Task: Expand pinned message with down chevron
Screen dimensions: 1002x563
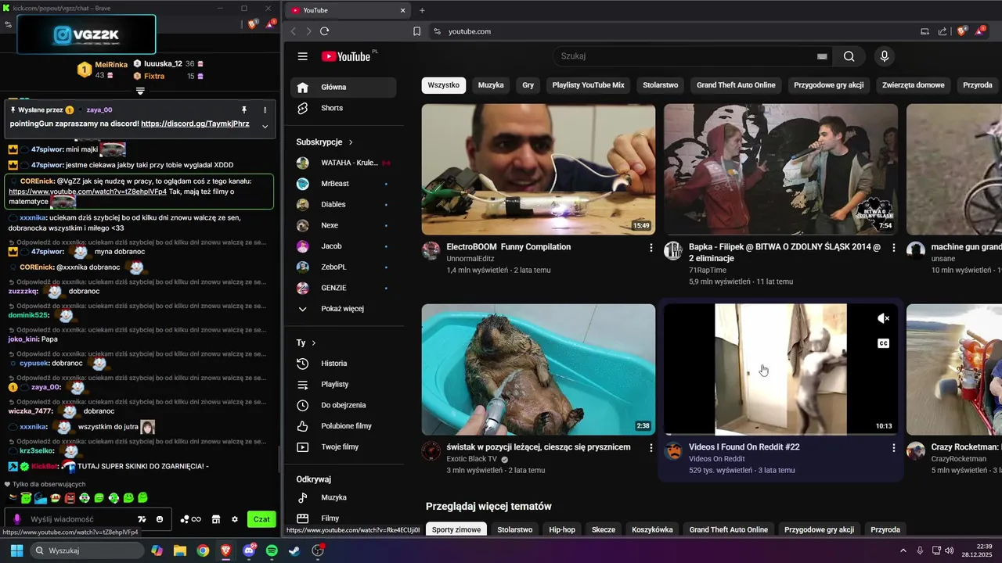Action: point(265,127)
